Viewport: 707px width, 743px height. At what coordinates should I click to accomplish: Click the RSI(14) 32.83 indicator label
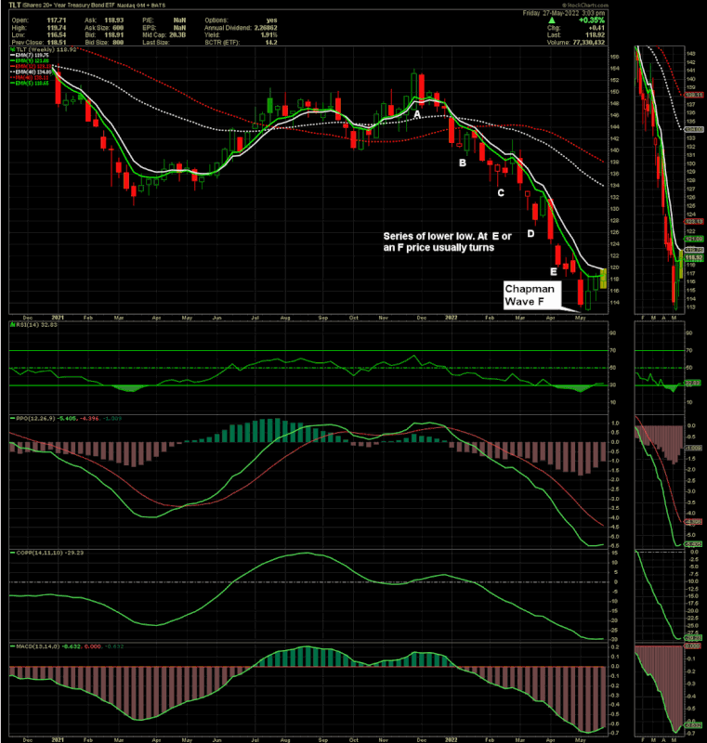coord(36,325)
